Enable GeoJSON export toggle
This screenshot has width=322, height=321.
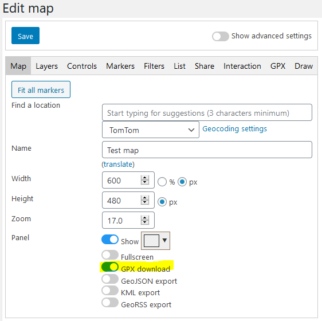tap(110, 279)
